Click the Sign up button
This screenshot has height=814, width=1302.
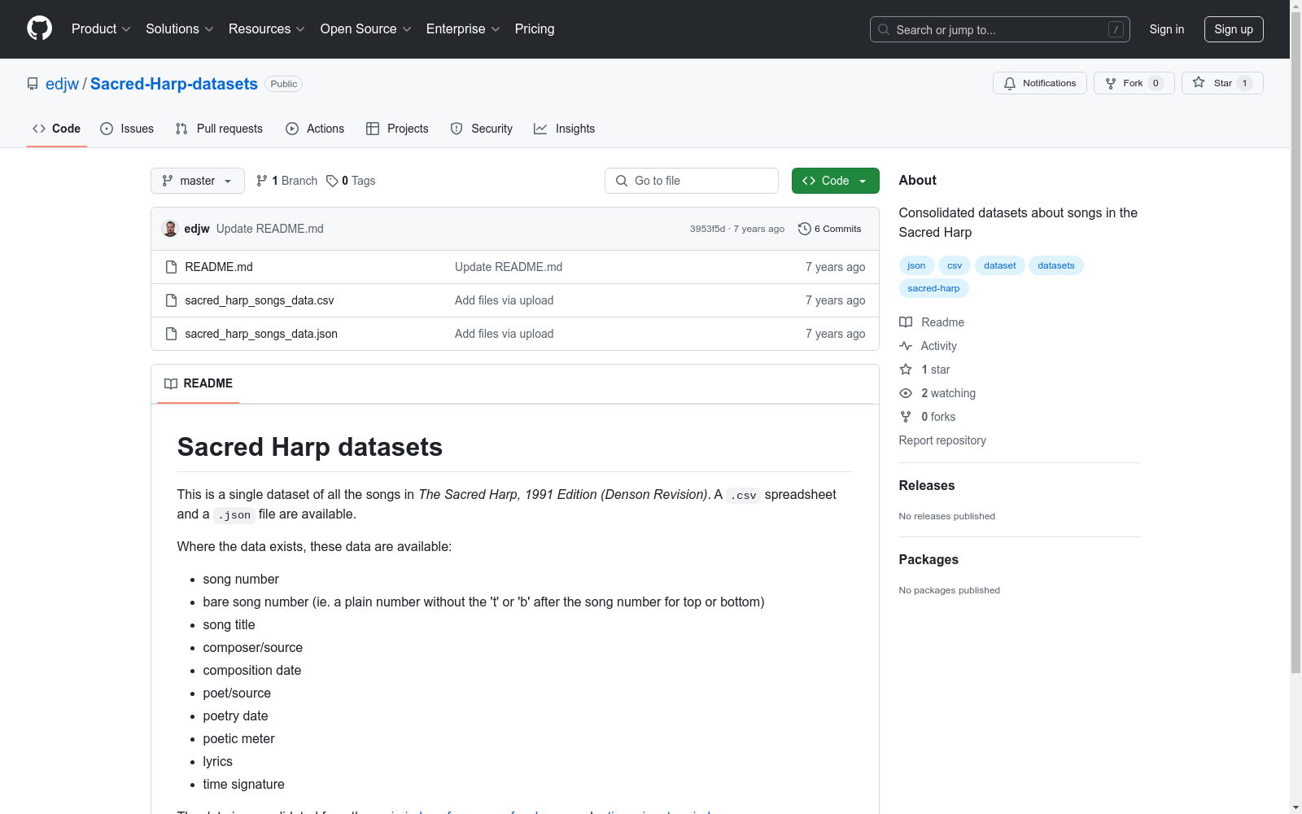[1234, 29]
